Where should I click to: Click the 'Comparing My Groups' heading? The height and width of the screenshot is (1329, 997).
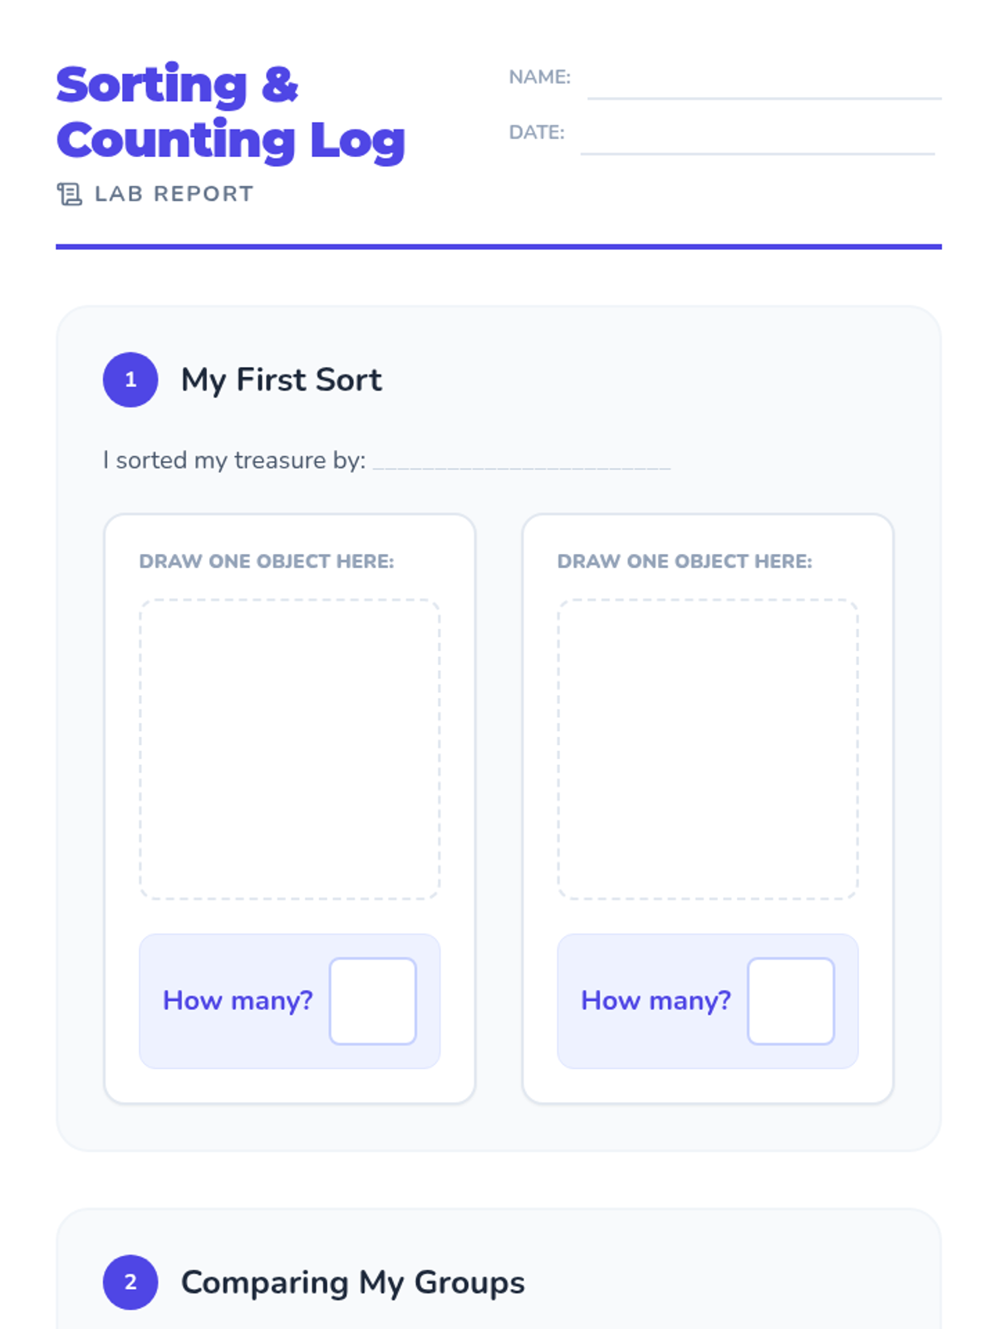click(352, 1282)
